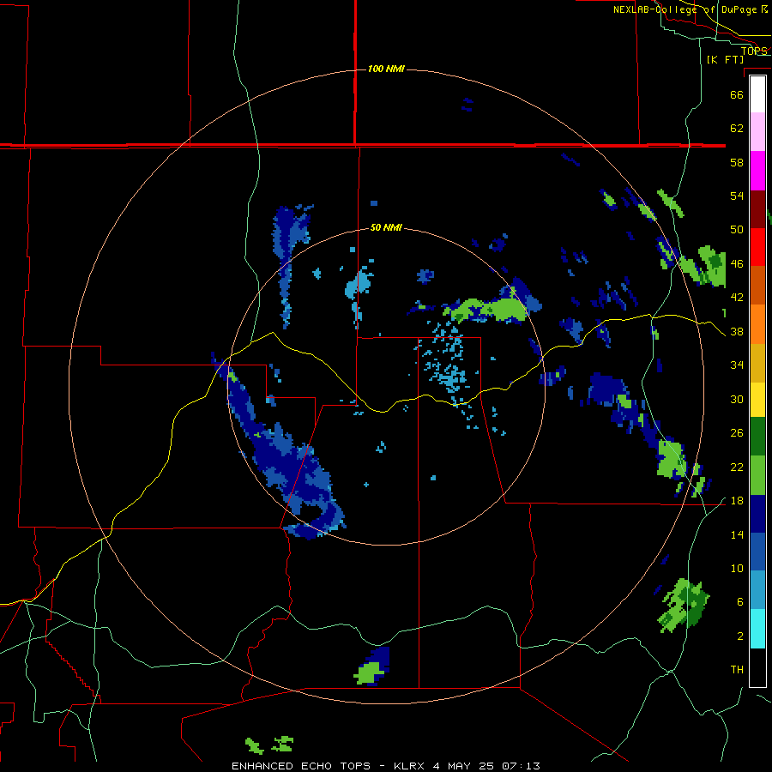Click the 58 legend value
This screenshot has width=772, height=772.
[x=737, y=162]
